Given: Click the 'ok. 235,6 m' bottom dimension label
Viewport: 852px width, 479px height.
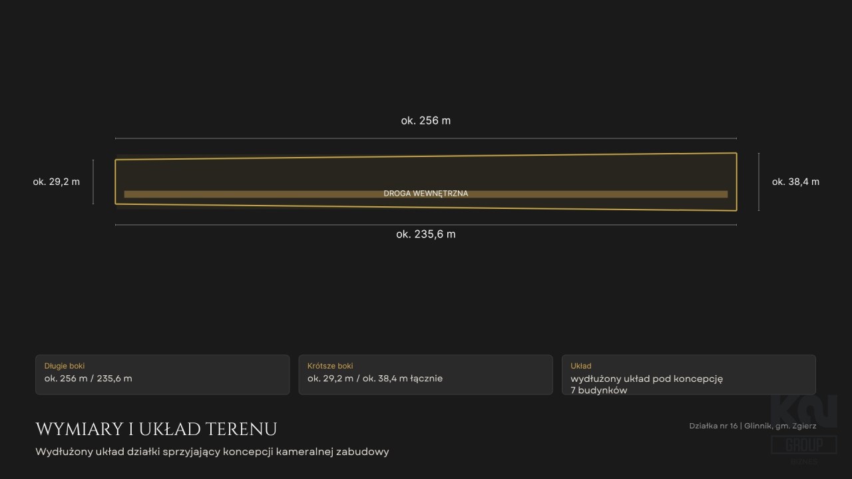Looking at the screenshot, I should 426,234.
